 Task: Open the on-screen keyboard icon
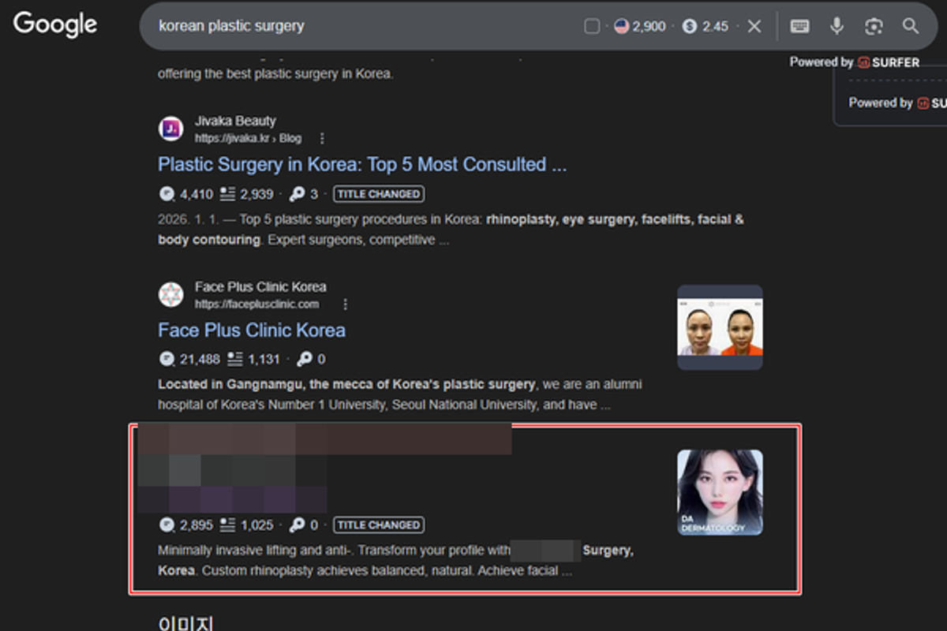[799, 27]
